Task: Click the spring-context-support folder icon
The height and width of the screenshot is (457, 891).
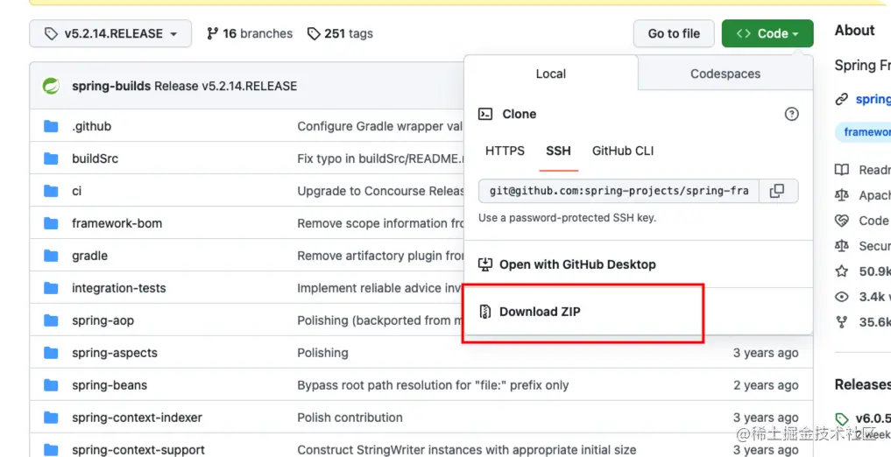Action: point(51,450)
